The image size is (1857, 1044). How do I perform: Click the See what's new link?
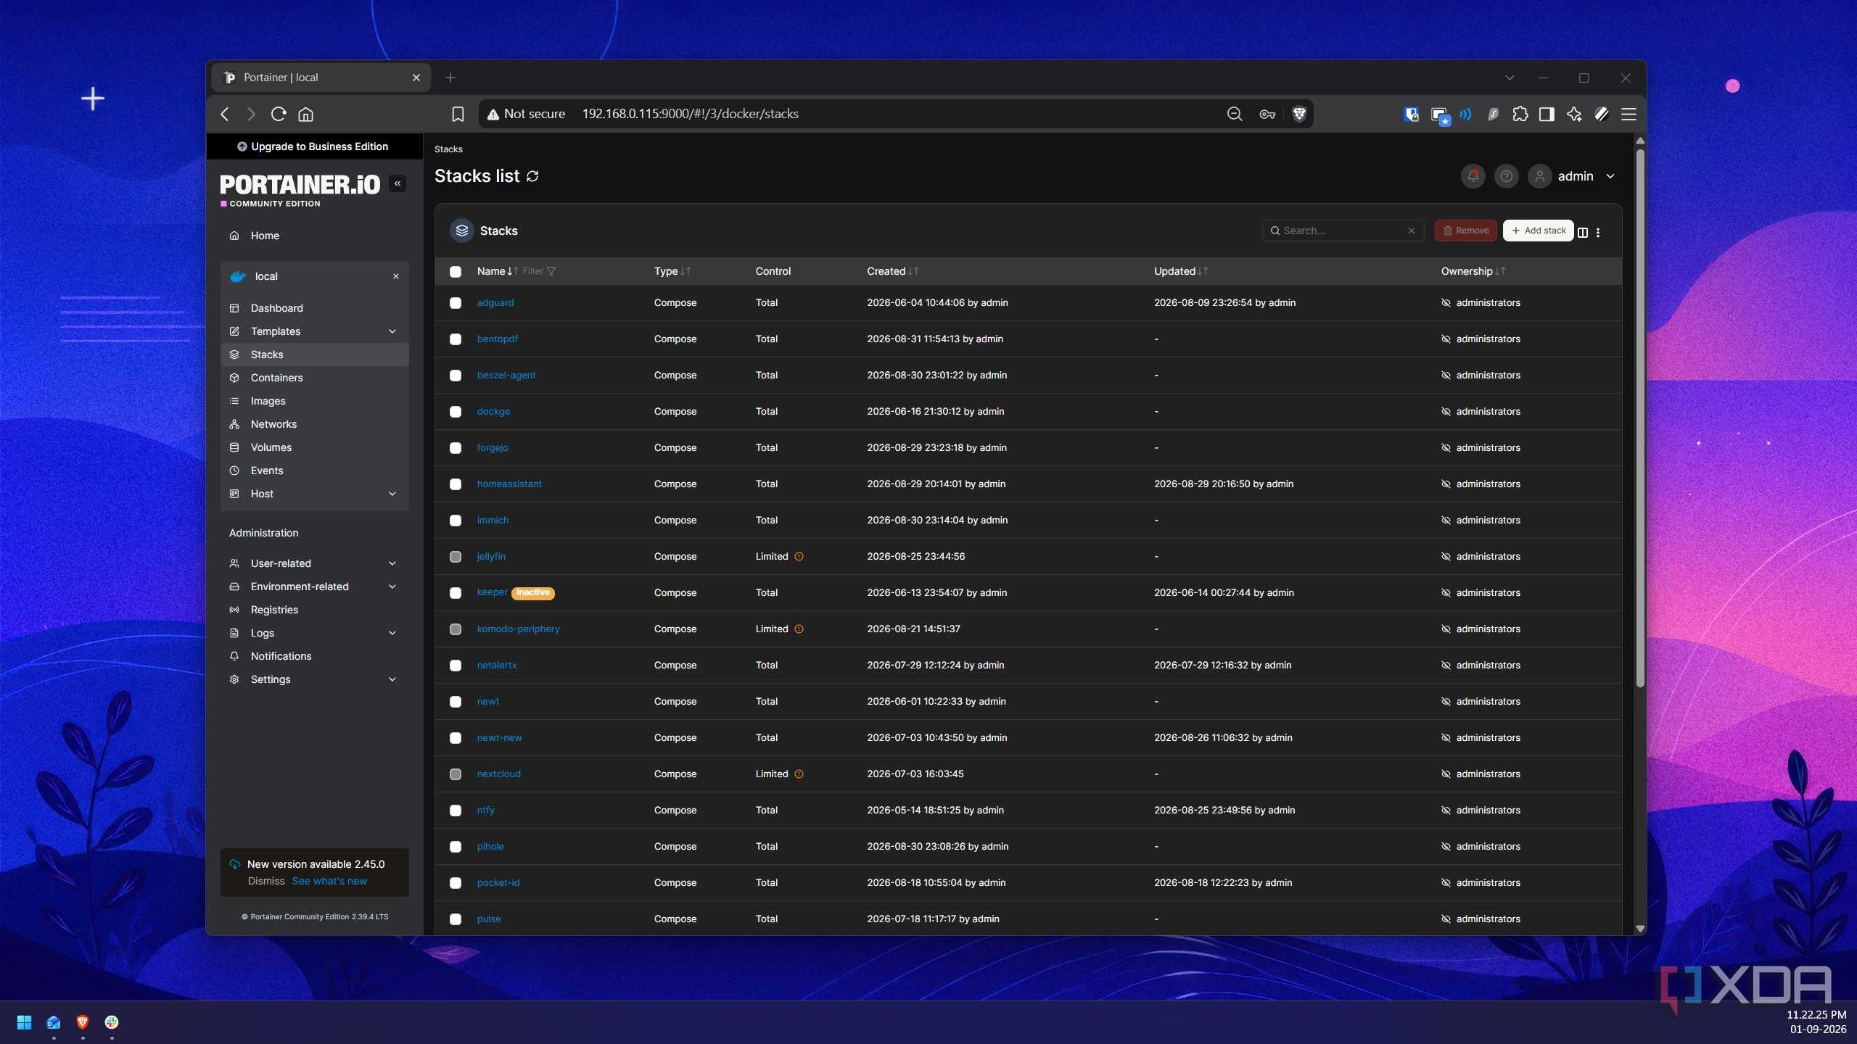click(x=329, y=881)
